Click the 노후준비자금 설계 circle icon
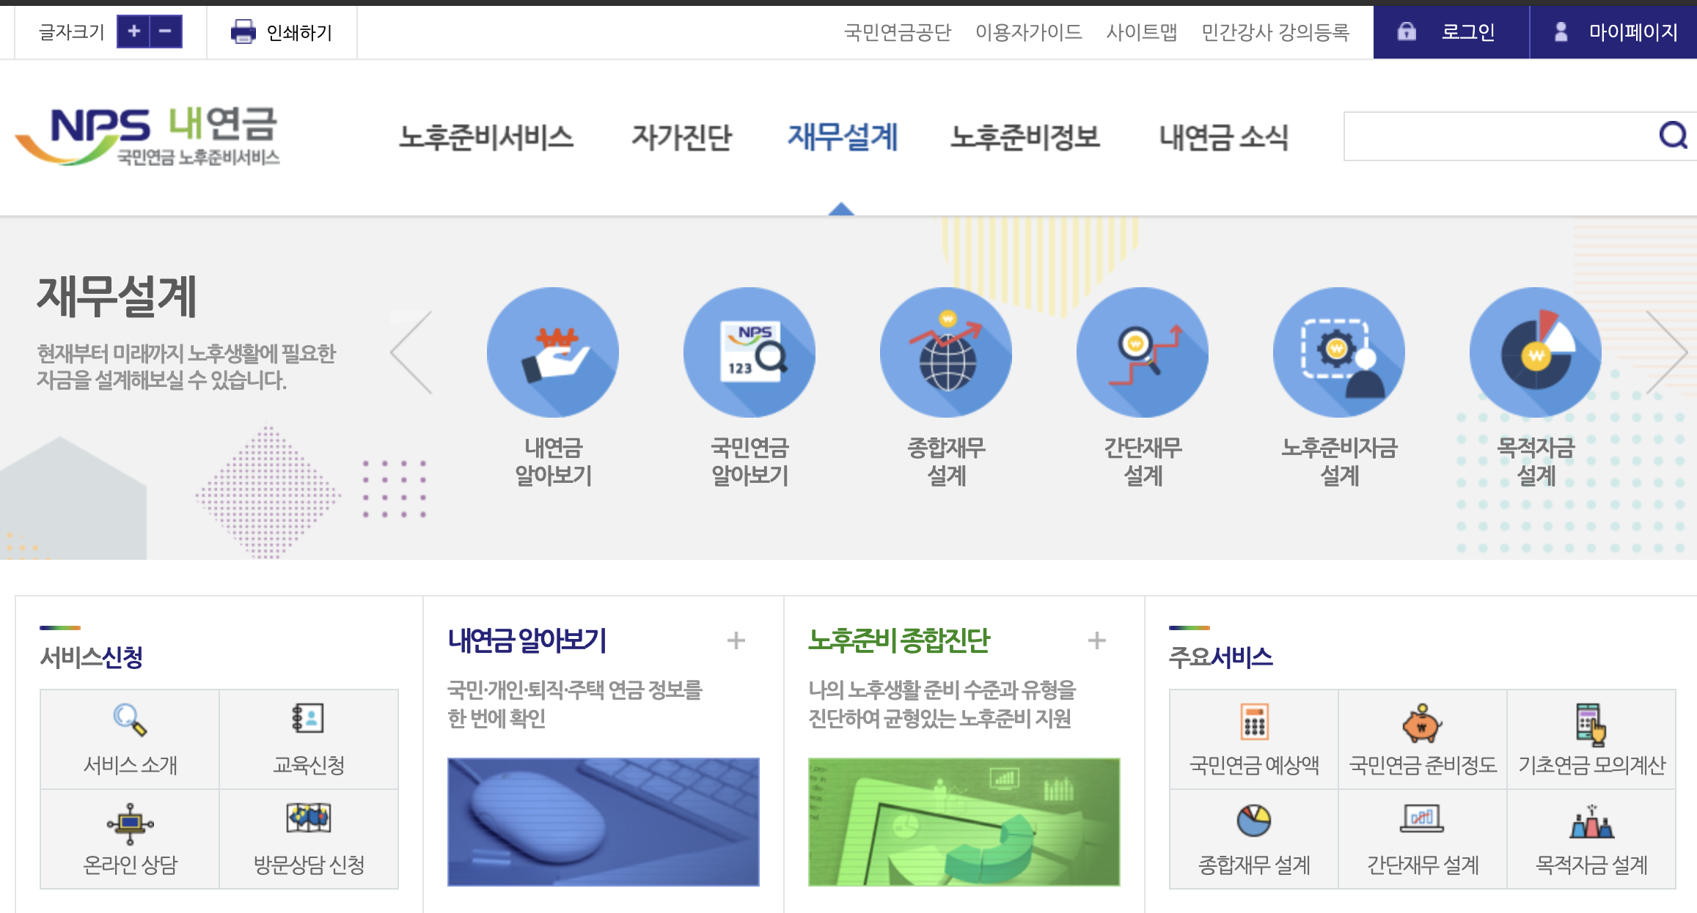Screen dimensions: 1697x913 click(x=1339, y=352)
